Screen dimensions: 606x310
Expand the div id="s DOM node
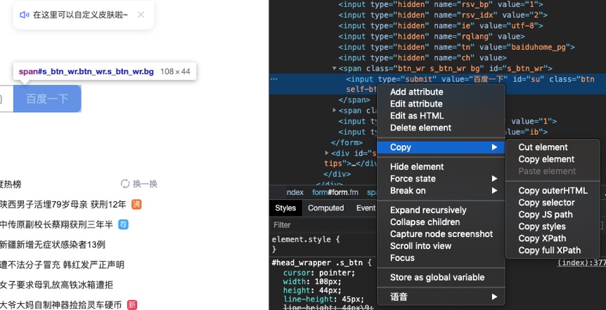pyautogui.click(x=327, y=153)
